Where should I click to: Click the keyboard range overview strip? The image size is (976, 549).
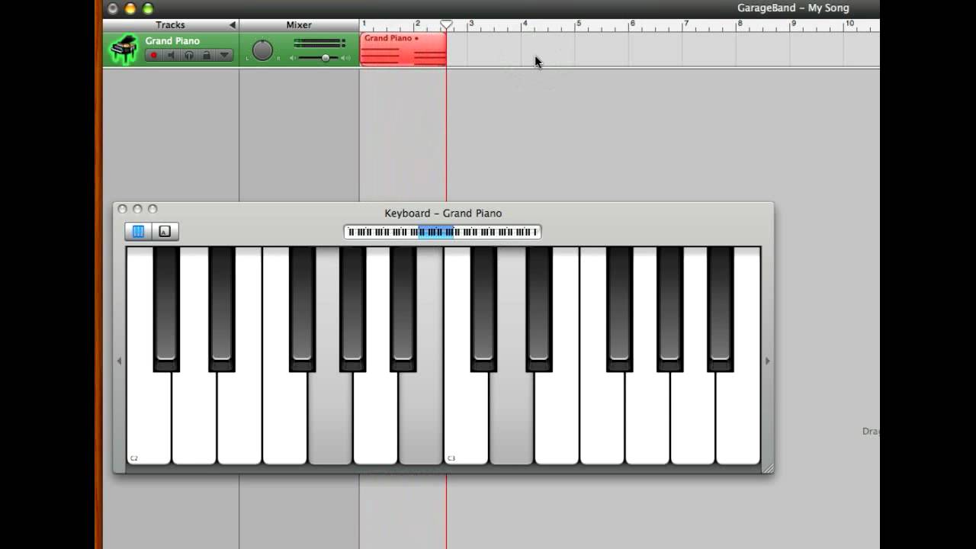(x=442, y=232)
